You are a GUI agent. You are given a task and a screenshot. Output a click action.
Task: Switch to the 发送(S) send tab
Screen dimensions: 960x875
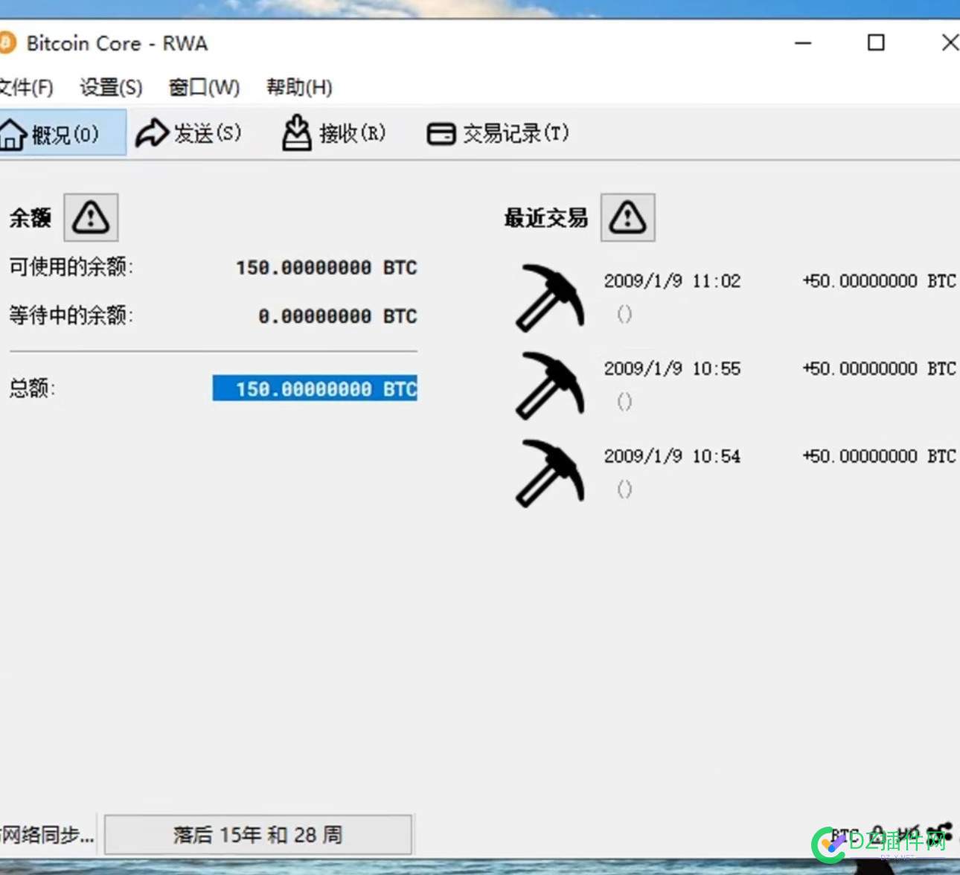[x=188, y=133]
